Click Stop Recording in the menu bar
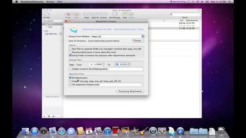Screen dimensions: 246x138 (x=178, y=2)
